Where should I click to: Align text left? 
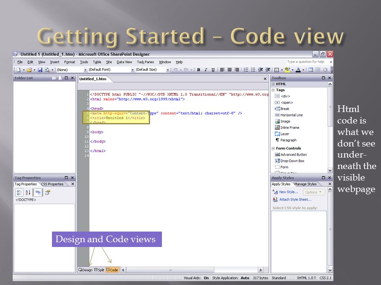click(222, 70)
